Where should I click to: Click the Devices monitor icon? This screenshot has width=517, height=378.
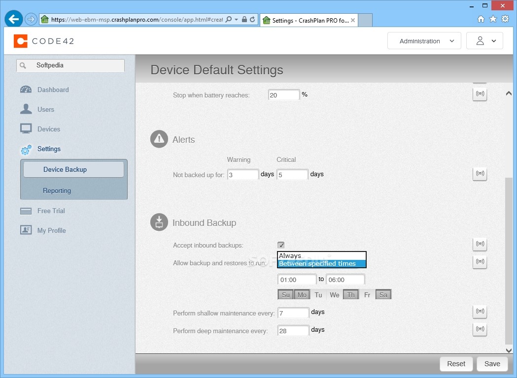click(26, 129)
